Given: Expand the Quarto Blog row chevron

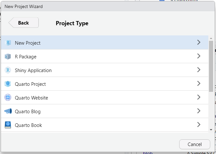Looking at the screenshot, I should (199, 111).
